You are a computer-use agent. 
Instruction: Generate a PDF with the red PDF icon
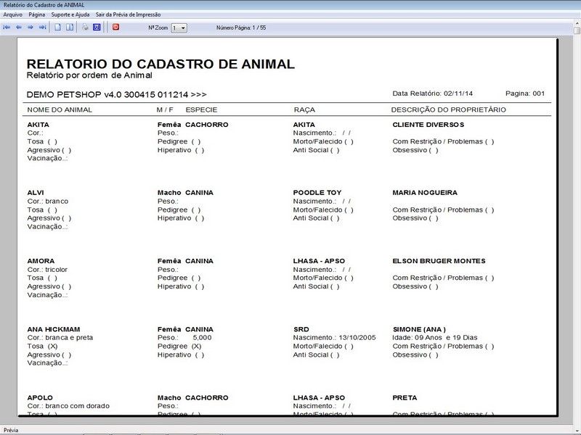tap(117, 27)
